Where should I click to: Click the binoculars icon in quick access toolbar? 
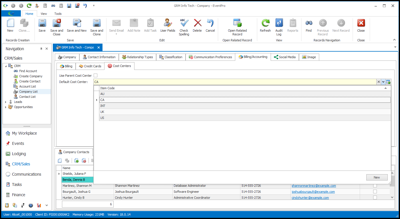(53, 5)
